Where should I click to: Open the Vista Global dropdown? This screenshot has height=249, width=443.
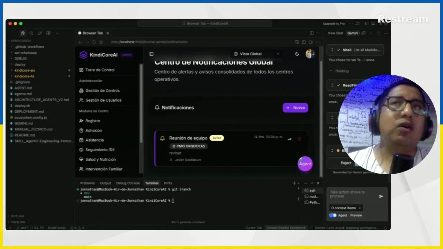point(256,54)
